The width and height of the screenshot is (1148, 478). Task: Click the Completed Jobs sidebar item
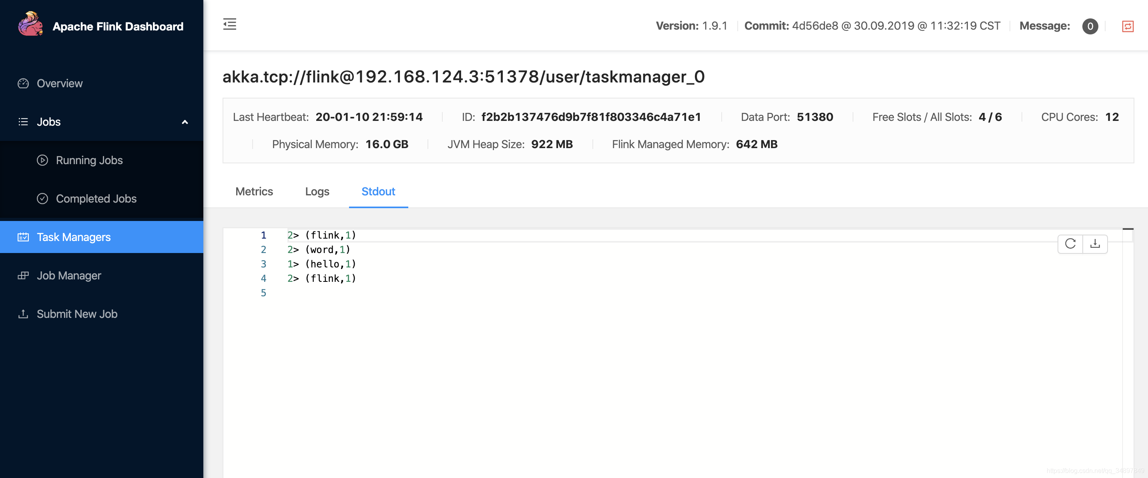(x=96, y=199)
